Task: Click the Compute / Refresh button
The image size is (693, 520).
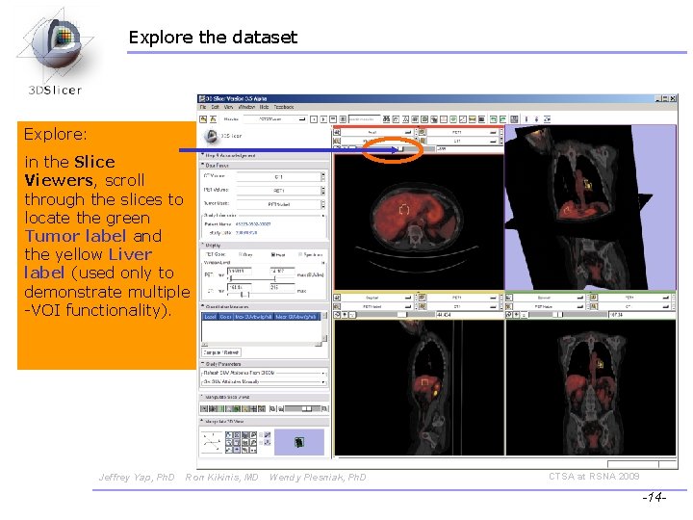Action: pyautogui.click(x=221, y=352)
